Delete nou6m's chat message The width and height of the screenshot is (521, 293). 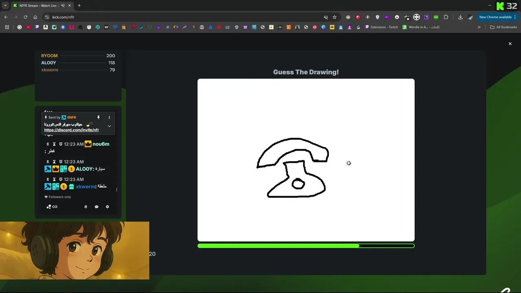point(48,144)
